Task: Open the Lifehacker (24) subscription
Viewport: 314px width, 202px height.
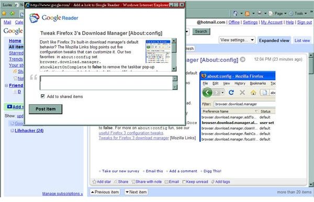Action: click(29, 130)
